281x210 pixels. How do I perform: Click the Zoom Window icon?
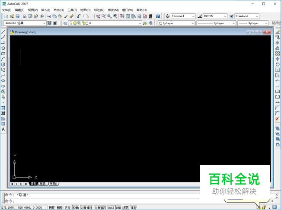(109, 16)
